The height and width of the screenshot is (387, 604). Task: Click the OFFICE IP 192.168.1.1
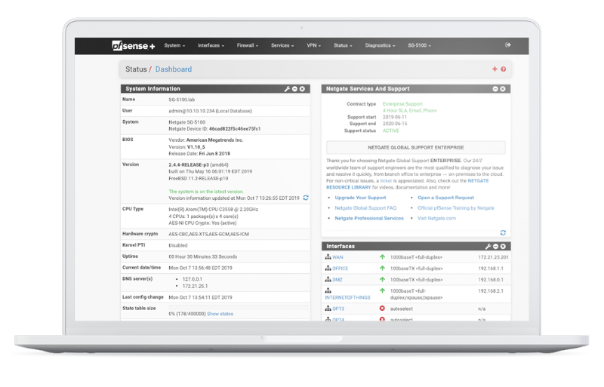click(490, 269)
